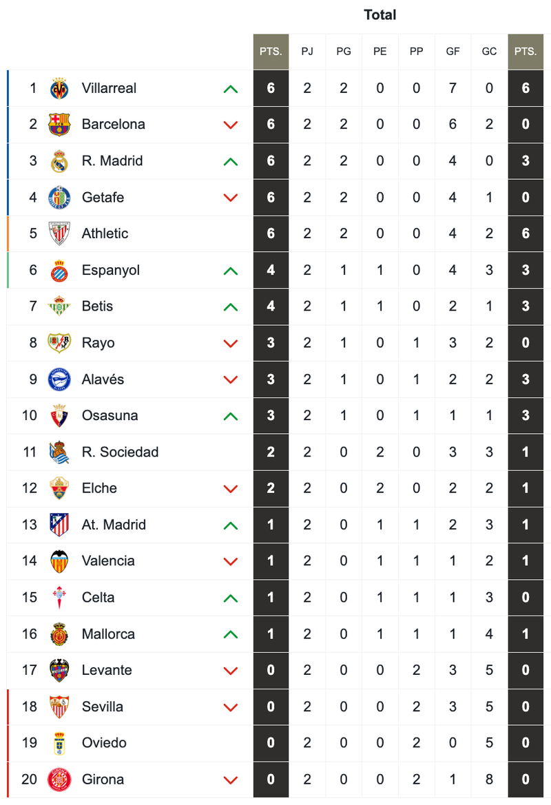551x805 pixels.
Task: Select the Total tab heading
Action: [x=380, y=15]
